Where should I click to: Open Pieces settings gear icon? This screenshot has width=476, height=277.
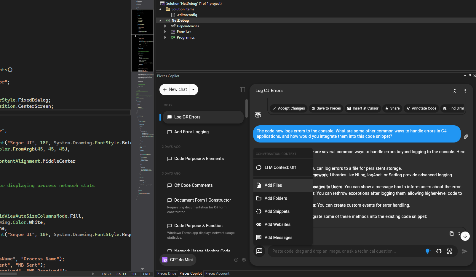244,260
